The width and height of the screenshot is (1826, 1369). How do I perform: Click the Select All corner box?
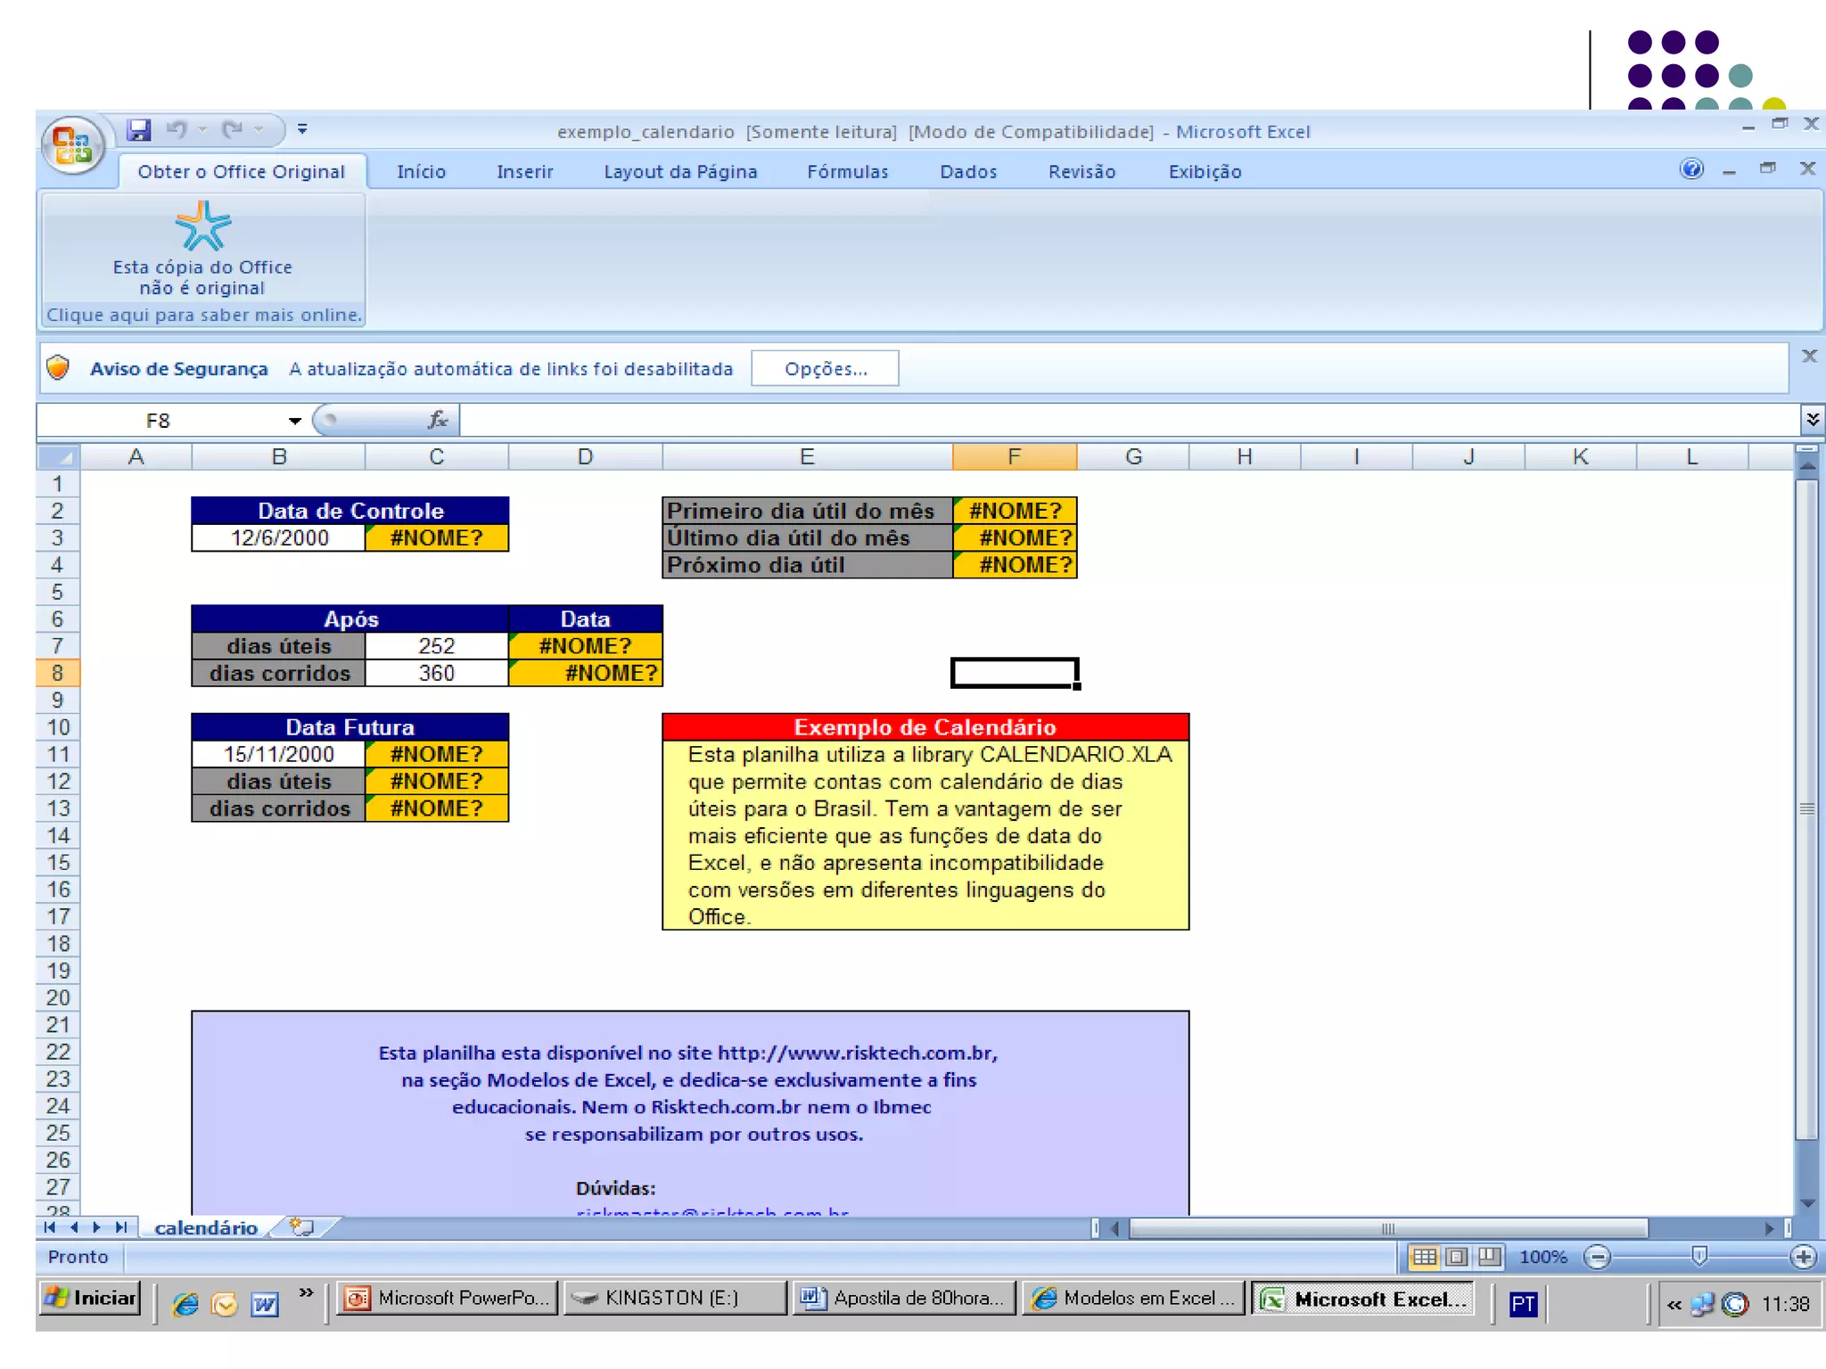pos(59,457)
